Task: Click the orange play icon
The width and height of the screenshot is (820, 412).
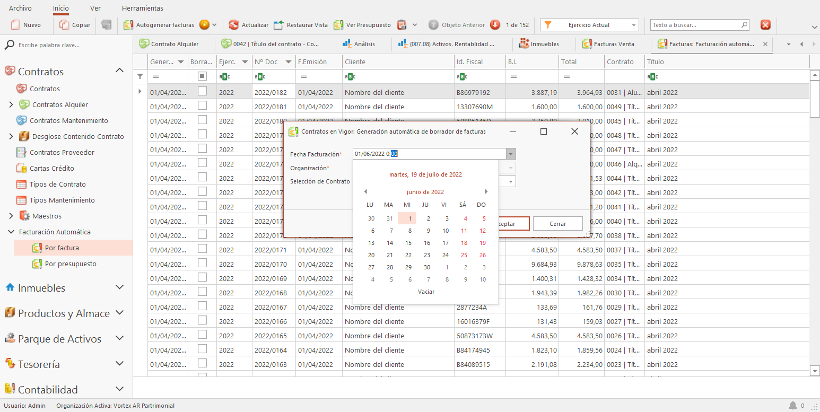Action: (x=204, y=25)
